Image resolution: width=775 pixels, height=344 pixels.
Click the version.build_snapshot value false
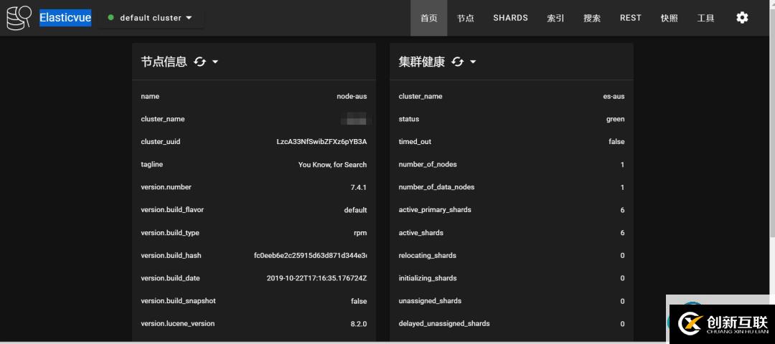click(x=359, y=300)
